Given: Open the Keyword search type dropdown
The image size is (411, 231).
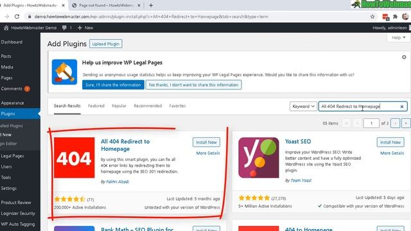Looking at the screenshot, I should pyautogui.click(x=303, y=107).
